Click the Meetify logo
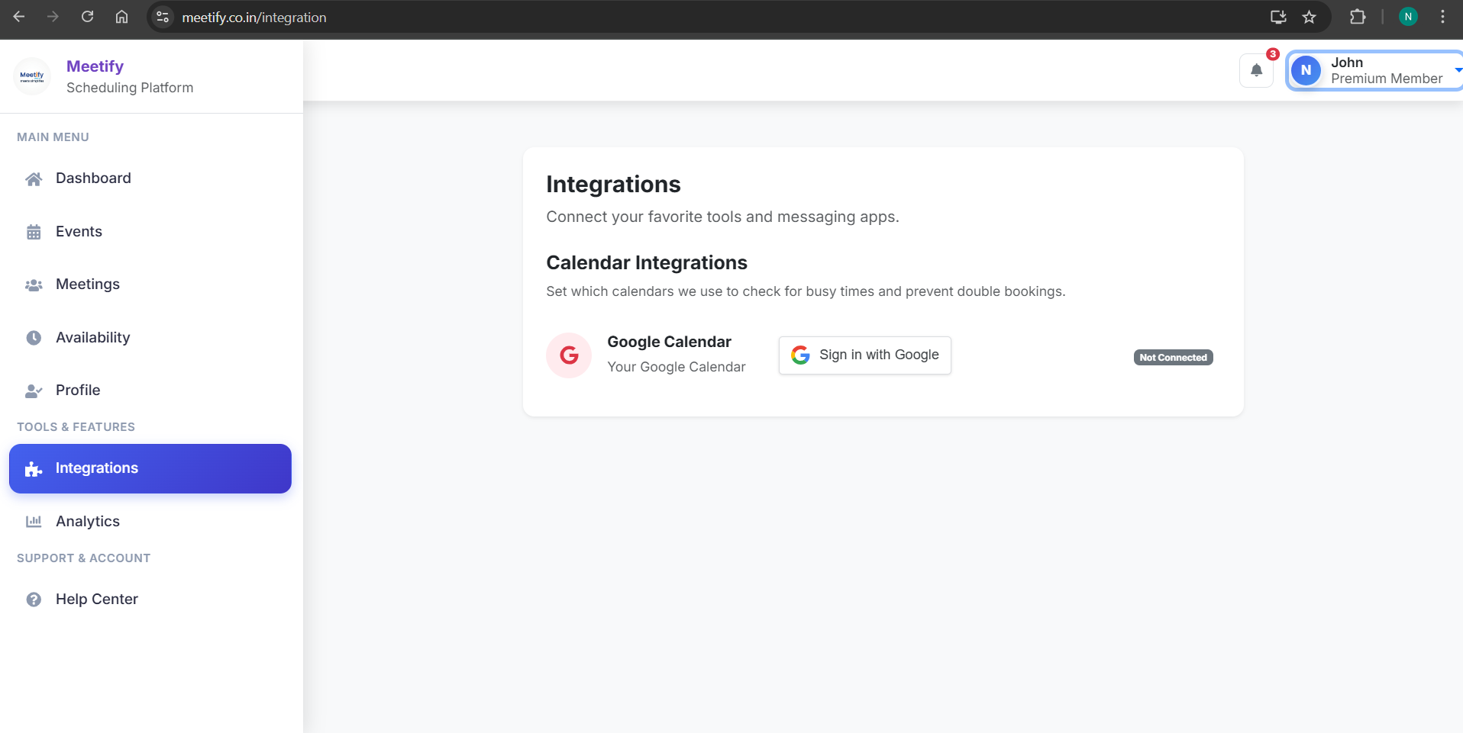The width and height of the screenshot is (1463, 733). click(x=32, y=75)
